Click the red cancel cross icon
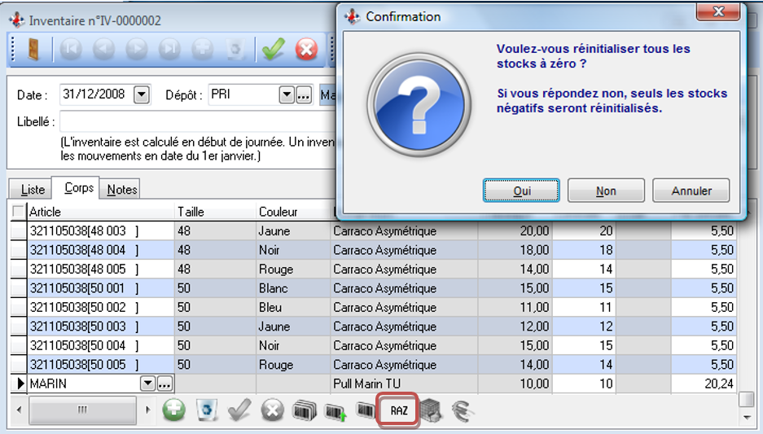This screenshot has height=434, width=763. (x=306, y=50)
